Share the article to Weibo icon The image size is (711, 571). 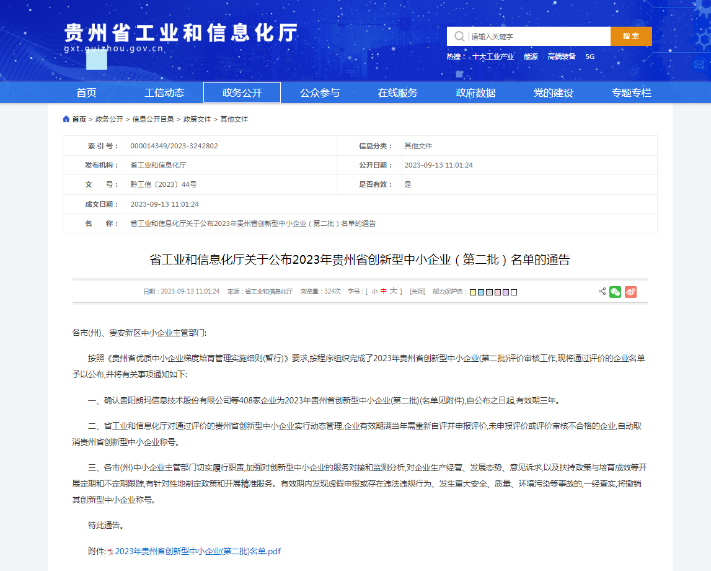coord(630,292)
